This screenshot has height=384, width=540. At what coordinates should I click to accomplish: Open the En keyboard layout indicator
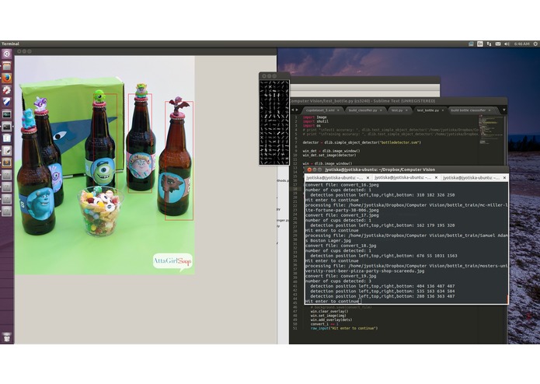[480, 44]
